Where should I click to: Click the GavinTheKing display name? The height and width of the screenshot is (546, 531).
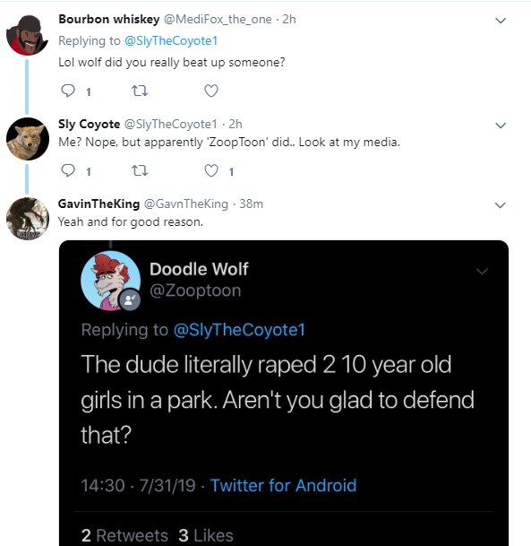(x=98, y=204)
